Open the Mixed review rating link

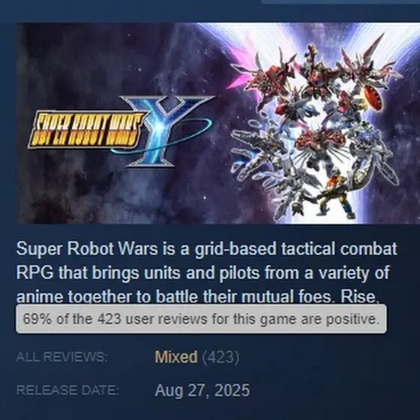tap(176, 357)
